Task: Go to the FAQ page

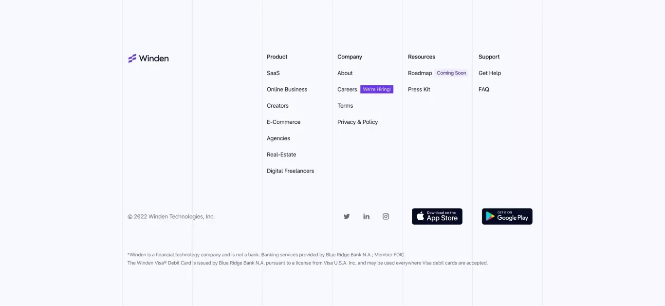Action: [x=484, y=89]
